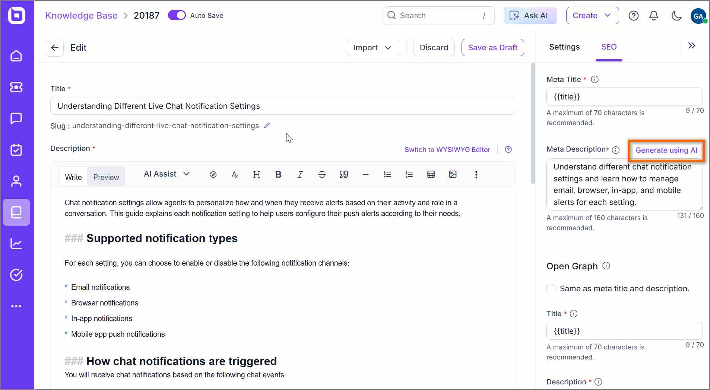
Task: Open the Activities calendar-check icon in sidebar
Action: coord(16,150)
